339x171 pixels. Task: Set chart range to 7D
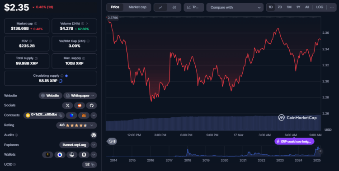[x=279, y=7]
